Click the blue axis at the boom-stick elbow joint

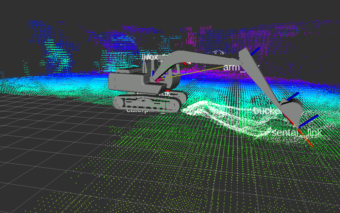point(255,52)
